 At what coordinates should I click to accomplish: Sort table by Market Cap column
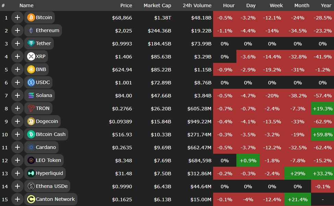[x=157, y=5]
